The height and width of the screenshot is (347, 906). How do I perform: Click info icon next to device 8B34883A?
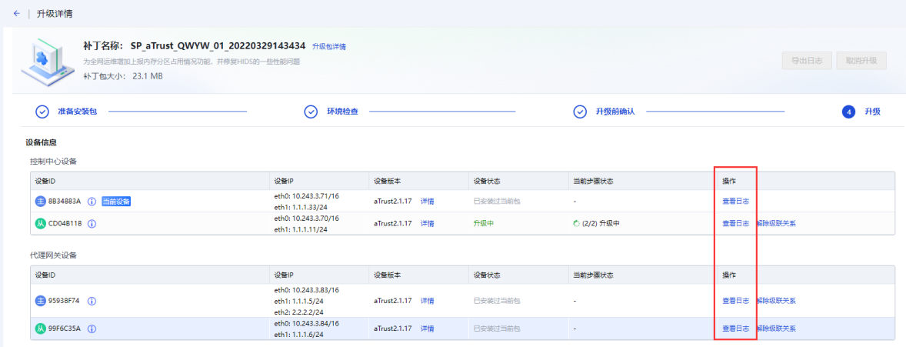click(92, 202)
